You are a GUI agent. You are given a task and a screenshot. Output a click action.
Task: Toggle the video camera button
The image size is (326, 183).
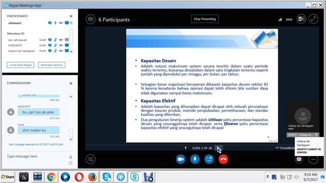coord(181,159)
